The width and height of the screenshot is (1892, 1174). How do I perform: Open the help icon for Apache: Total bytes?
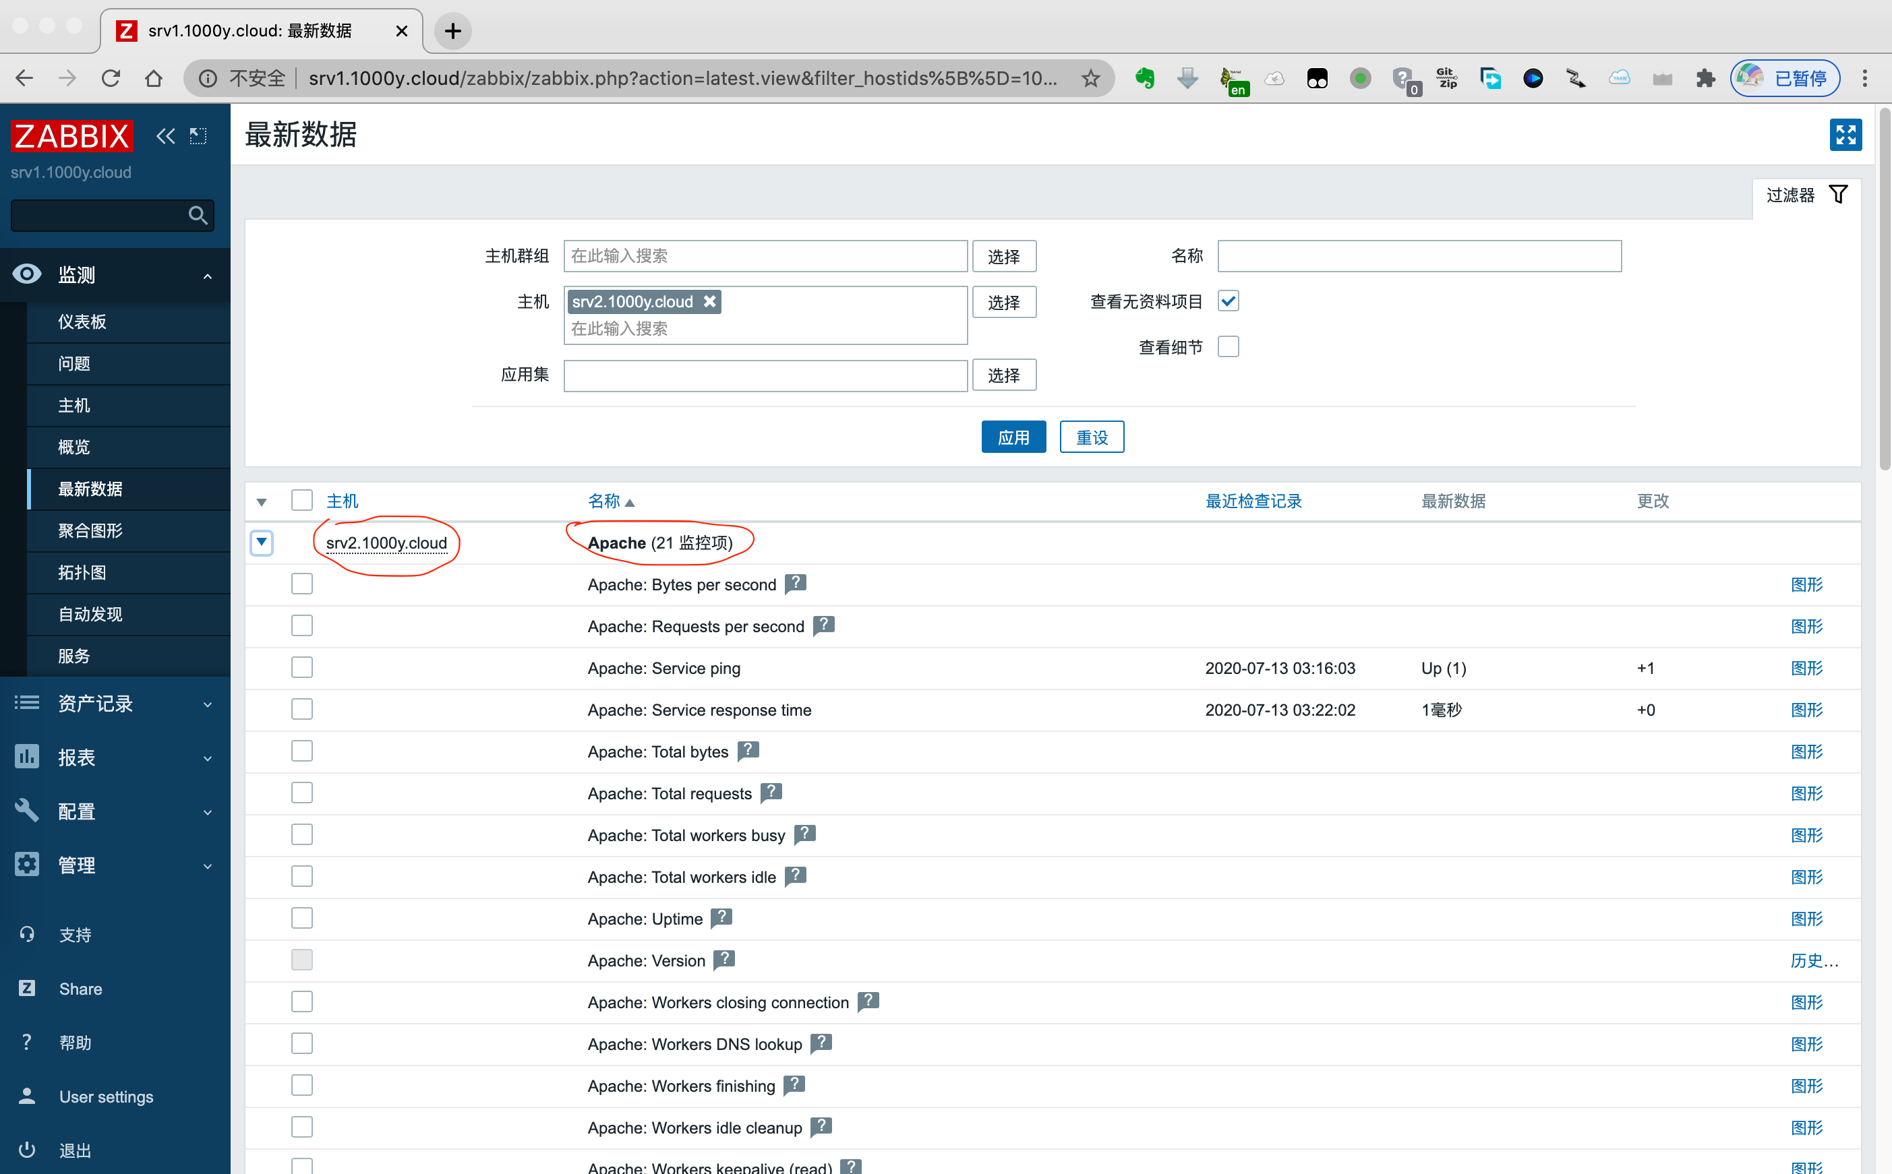click(x=748, y=750)
